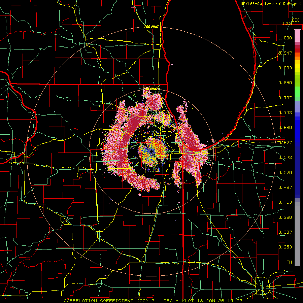Click the 0.733 legend value
The height and width of the screenshot is (303, 303).
[x=285, y=113]
